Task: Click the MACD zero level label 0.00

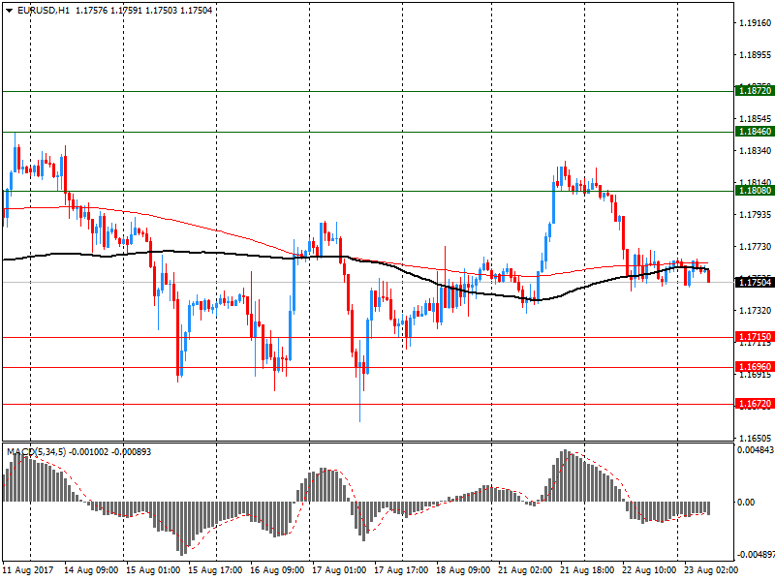Action: pos(746,502)
